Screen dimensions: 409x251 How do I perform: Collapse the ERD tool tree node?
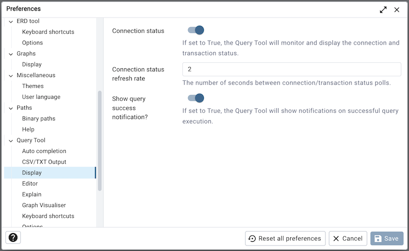tap(10, 22)
